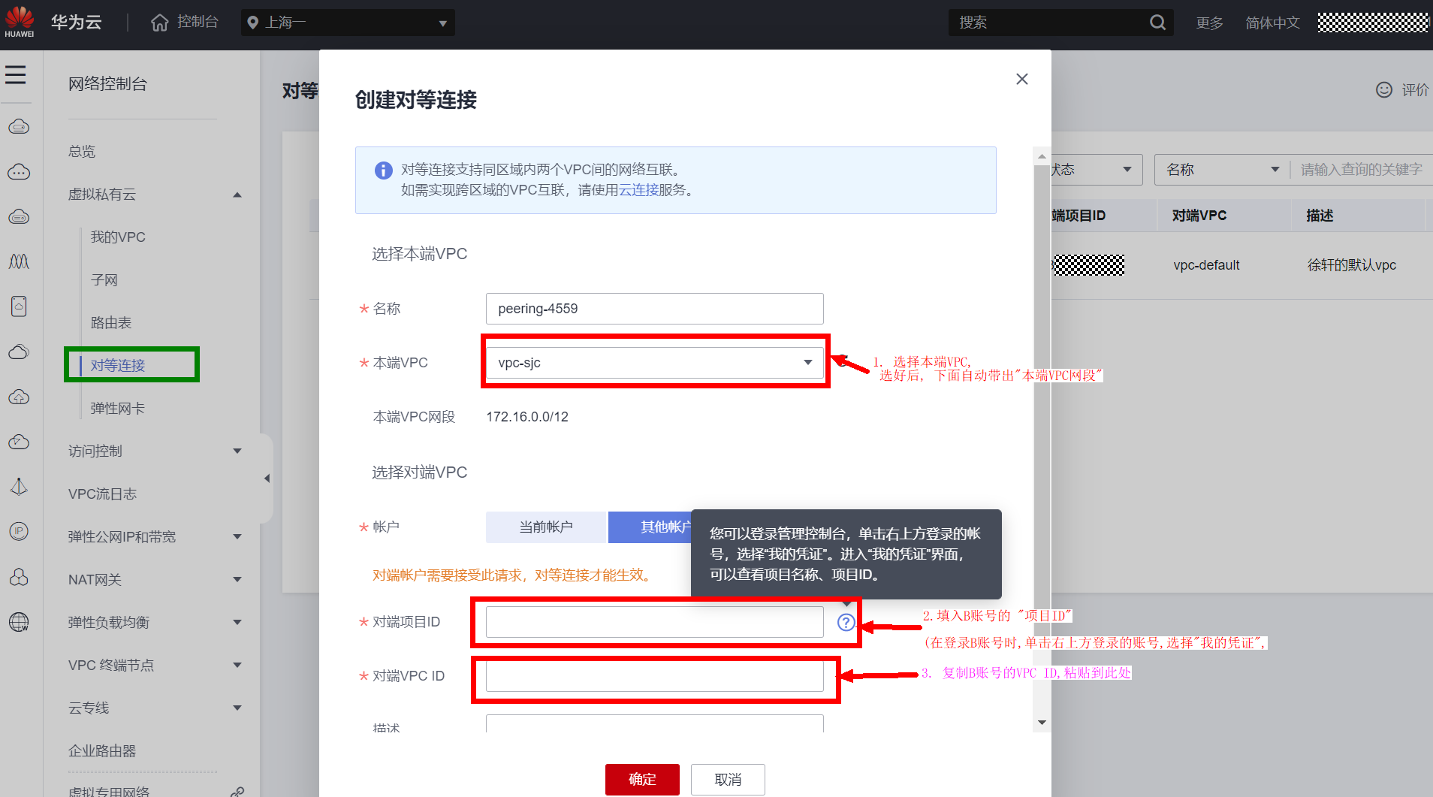Image resolution: width=1433 pixels, height=797 pixels.
Task: Click 简体中文 language selector
Action: pyautogui.click(x=1272, y=23)
